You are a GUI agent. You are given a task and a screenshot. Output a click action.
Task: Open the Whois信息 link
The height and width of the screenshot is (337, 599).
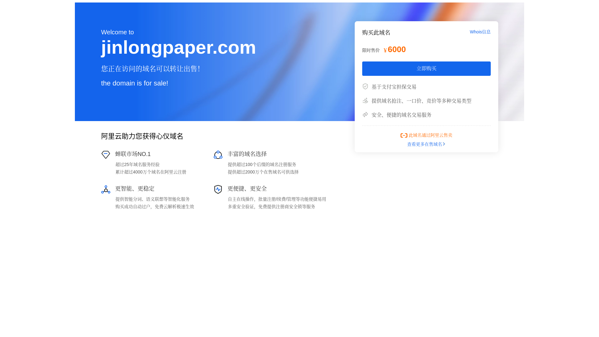pos(480,32)
